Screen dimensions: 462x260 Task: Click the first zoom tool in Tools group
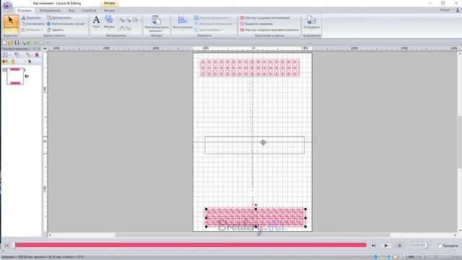pos(122,20)
